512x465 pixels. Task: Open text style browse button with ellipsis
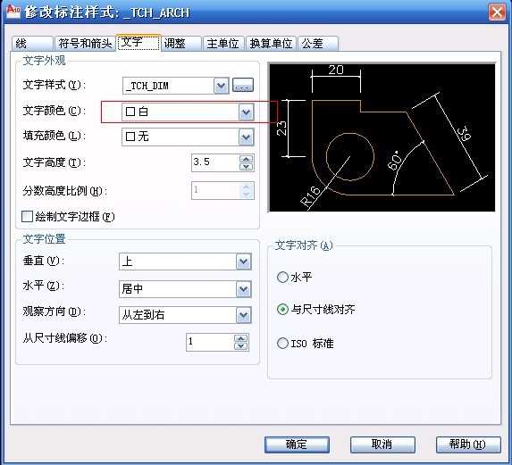tap(243, 86)
